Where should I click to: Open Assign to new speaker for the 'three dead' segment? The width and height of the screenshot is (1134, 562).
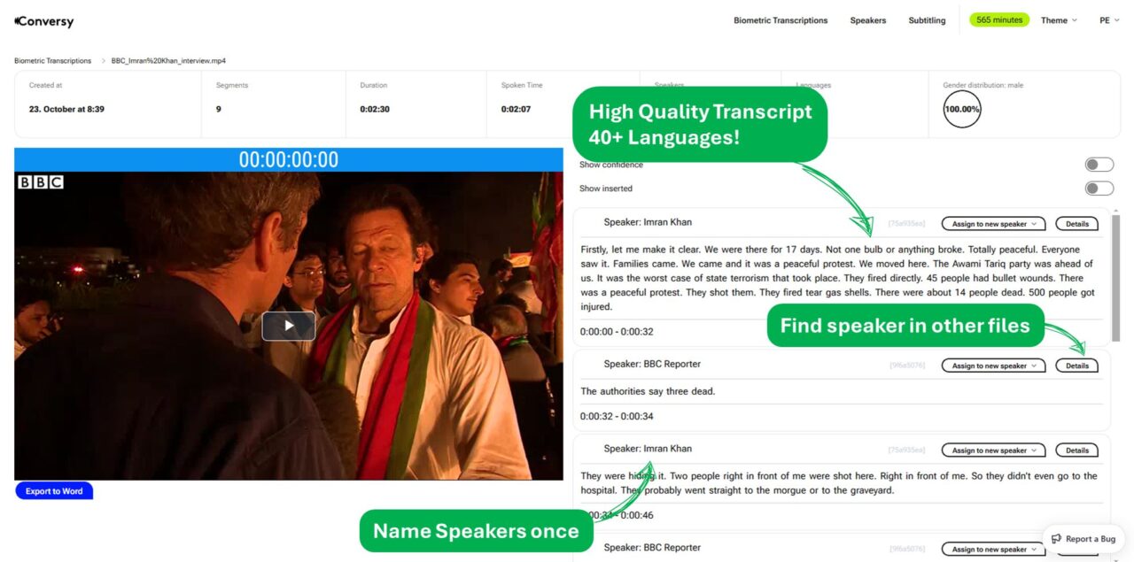coord(994,366)
